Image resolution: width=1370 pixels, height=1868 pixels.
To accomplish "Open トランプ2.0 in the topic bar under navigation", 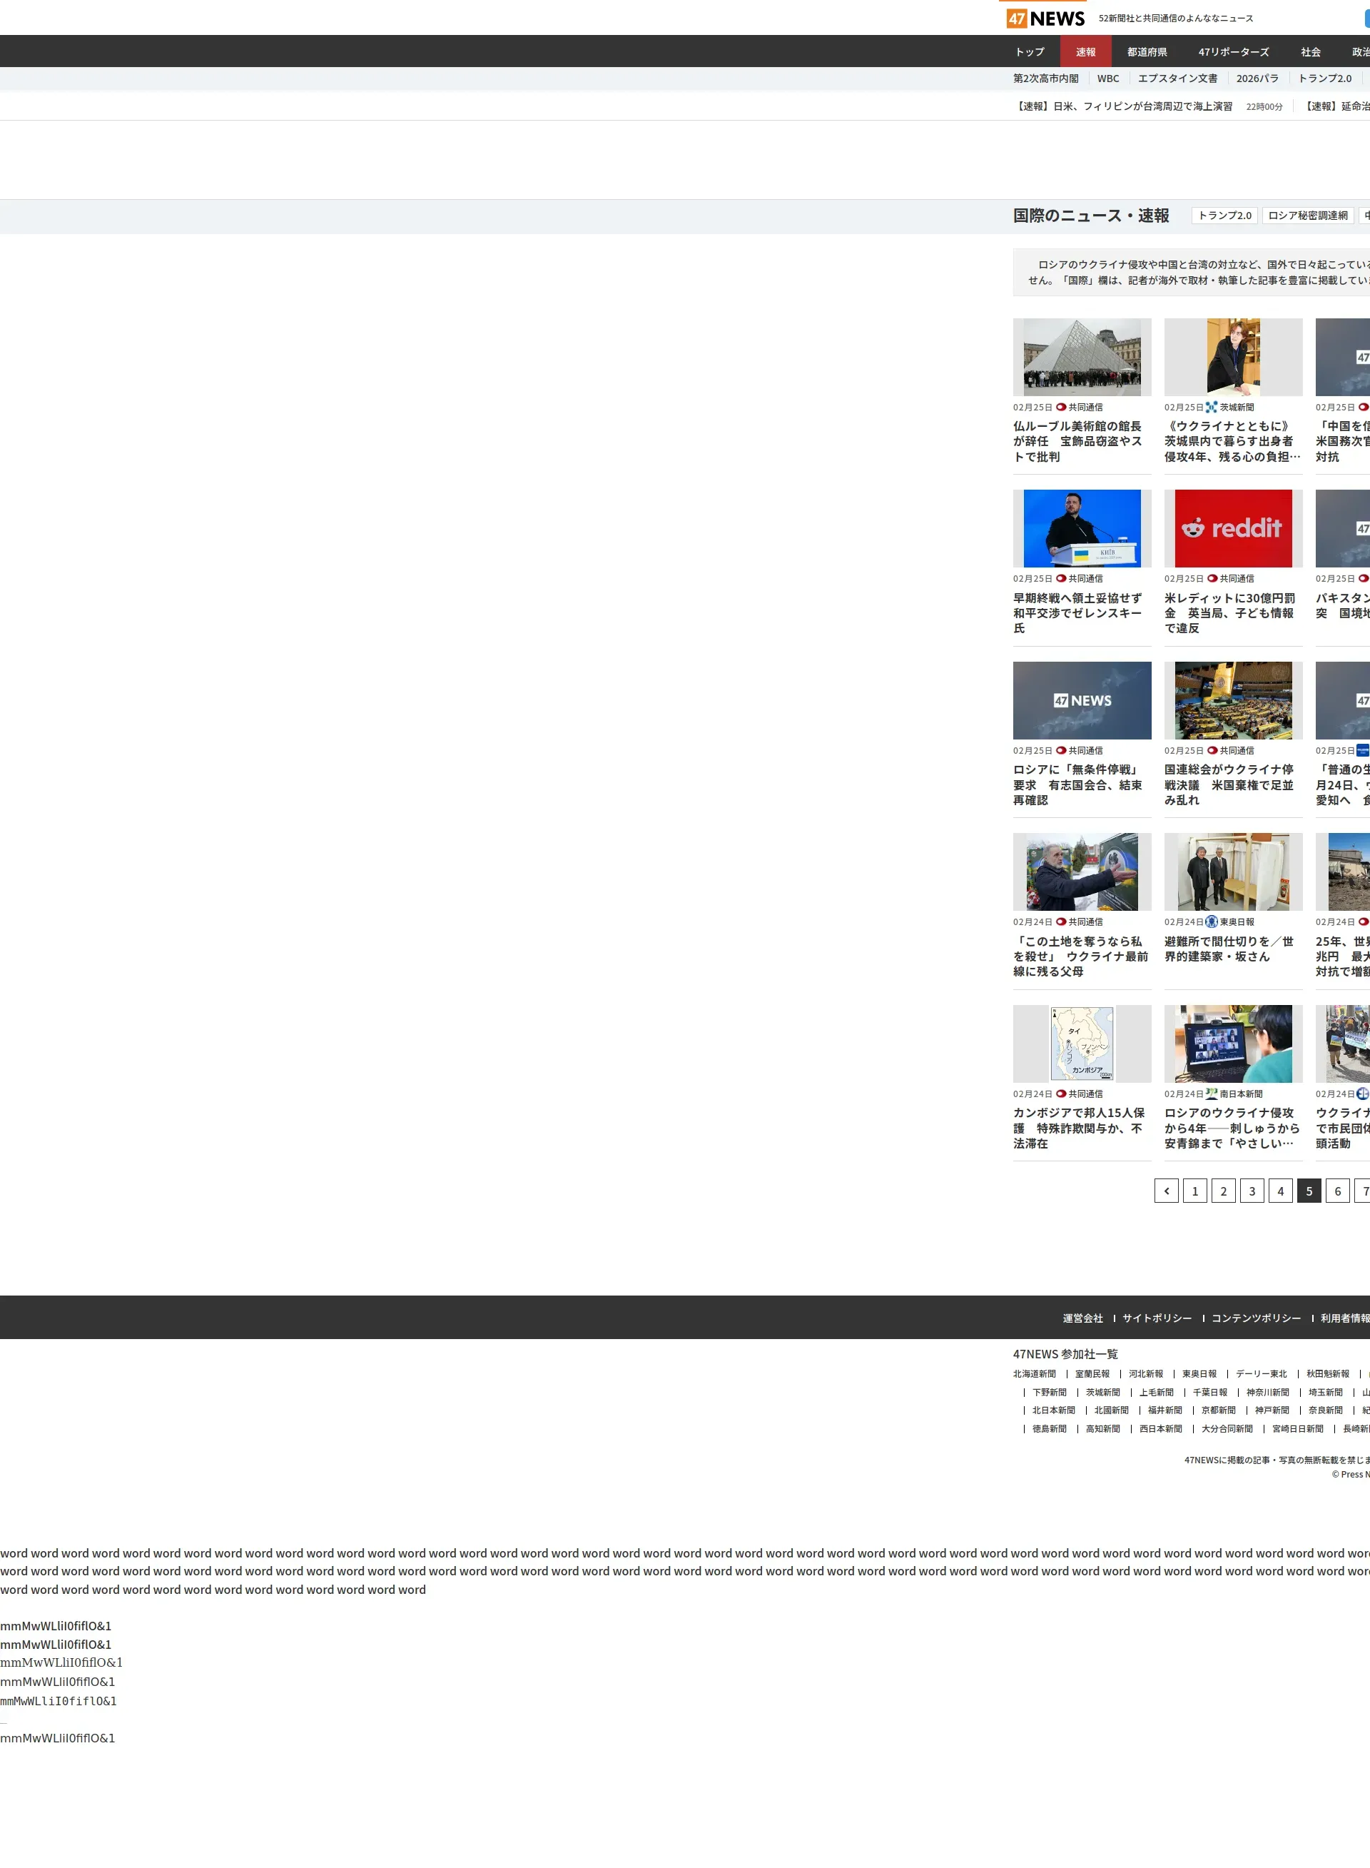I will click(1324, 79).
